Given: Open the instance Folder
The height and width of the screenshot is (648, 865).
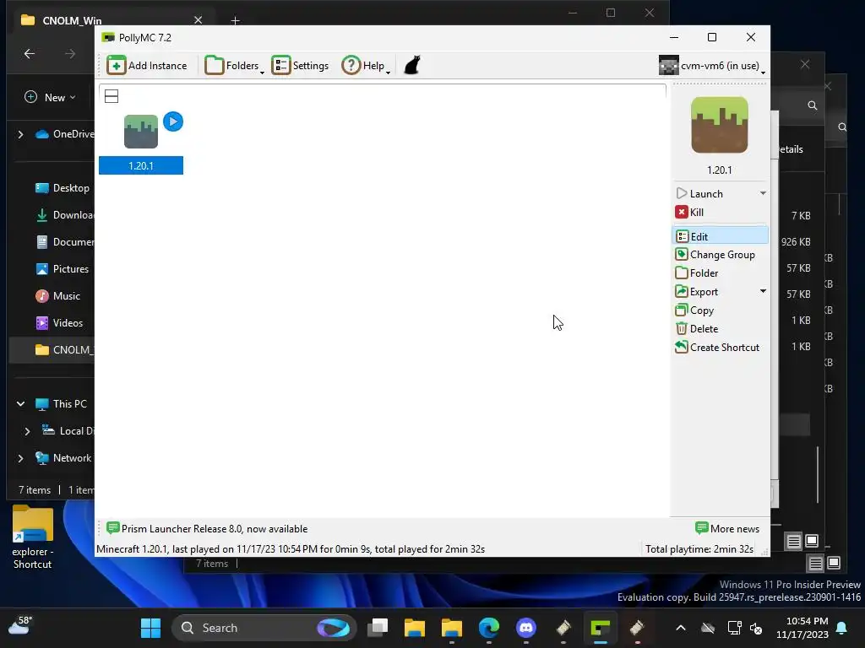Looking at the screenshot, I should click(x=697, y=273).
